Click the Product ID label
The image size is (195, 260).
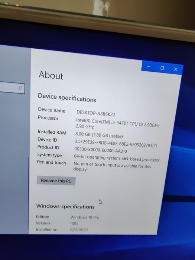[x=48, y=147]
